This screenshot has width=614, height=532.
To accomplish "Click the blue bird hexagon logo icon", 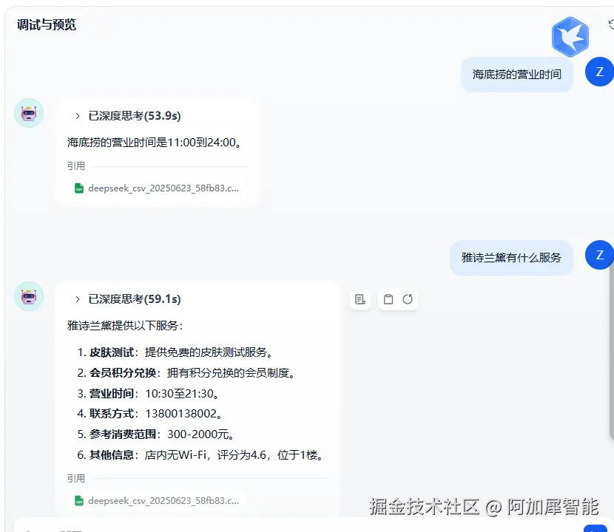I will (570, 36).
